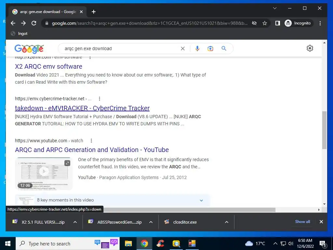333x250 pixels.
Task: Open ARQC and ARPC Generation YouTube link
Action: pyautogui.click(x=92, y=150)
